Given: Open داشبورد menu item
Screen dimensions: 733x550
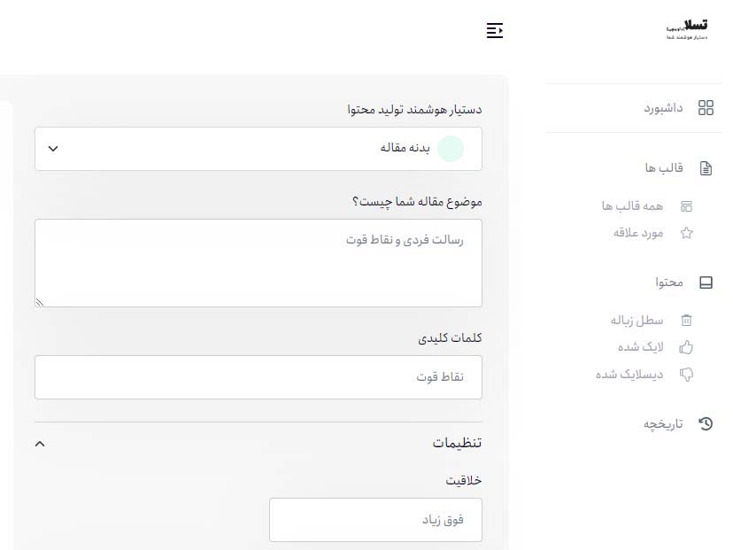Looking at the screenshot, I should (662, 108).
